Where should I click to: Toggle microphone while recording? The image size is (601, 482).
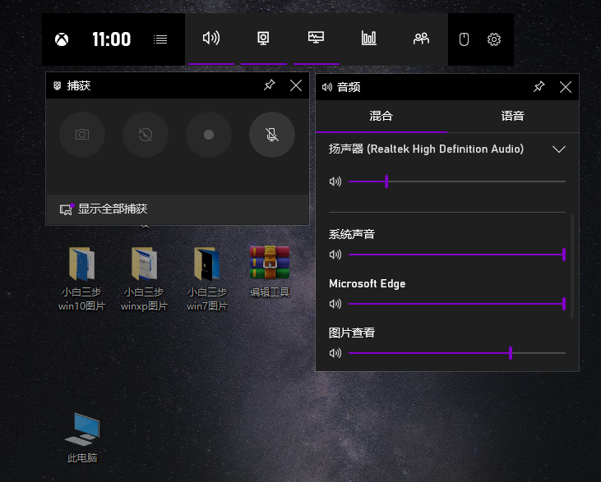pyautogui.click(x=272, y=135)
